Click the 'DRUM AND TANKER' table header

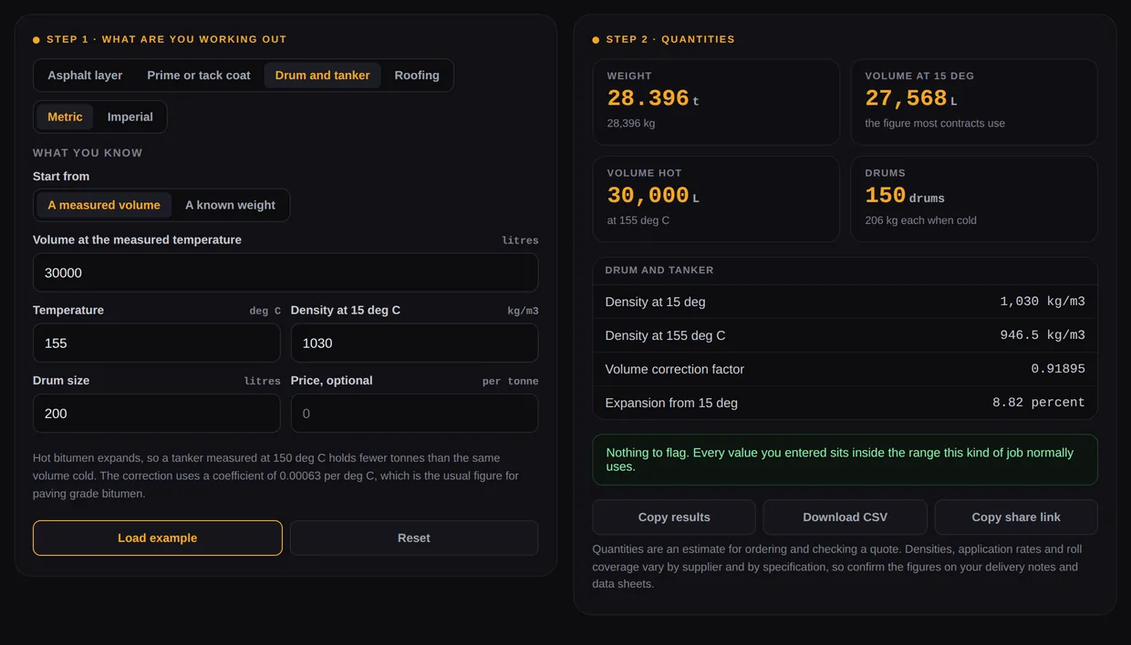pyautogui.click(x=659, y=270)
